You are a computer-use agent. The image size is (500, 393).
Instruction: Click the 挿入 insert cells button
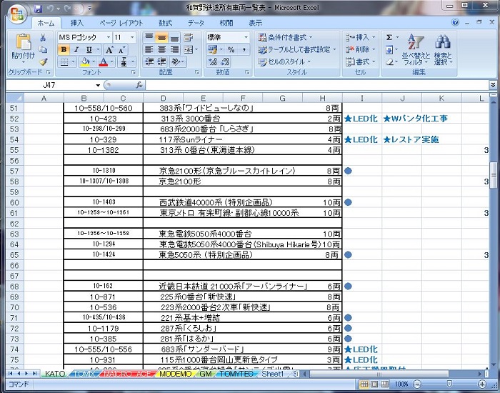361,37
